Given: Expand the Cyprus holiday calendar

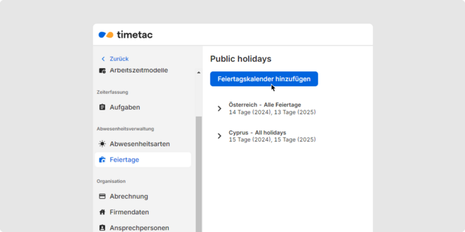Looking at the screenshot, I should click(x=219, y=136).
